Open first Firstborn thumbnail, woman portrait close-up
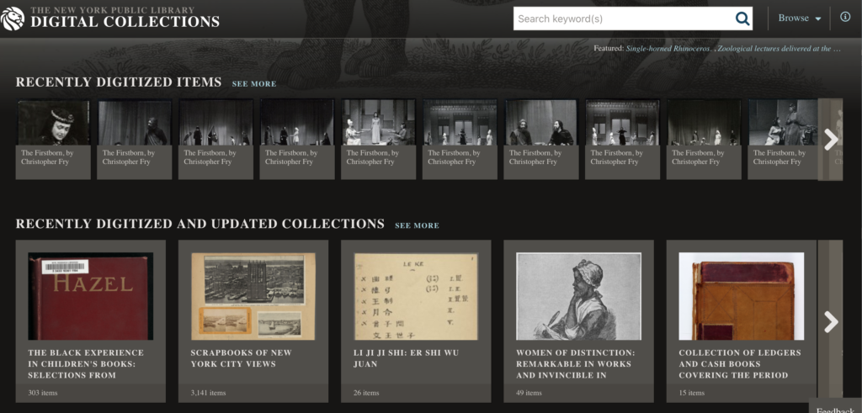 (x=53, y=123)
